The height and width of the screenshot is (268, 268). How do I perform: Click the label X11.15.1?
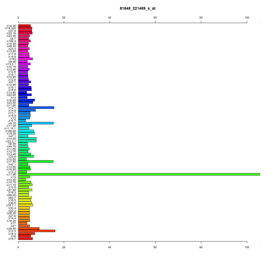click(10, 129)
